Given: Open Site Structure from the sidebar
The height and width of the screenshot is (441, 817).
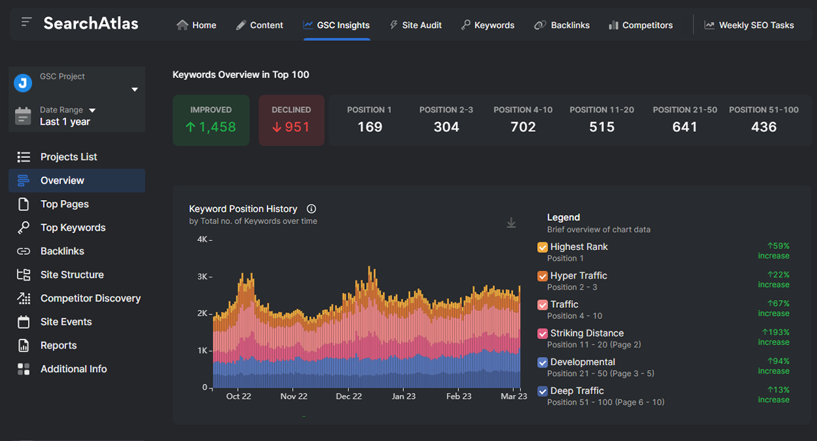Looking at the screenshot, I should 71,275.
